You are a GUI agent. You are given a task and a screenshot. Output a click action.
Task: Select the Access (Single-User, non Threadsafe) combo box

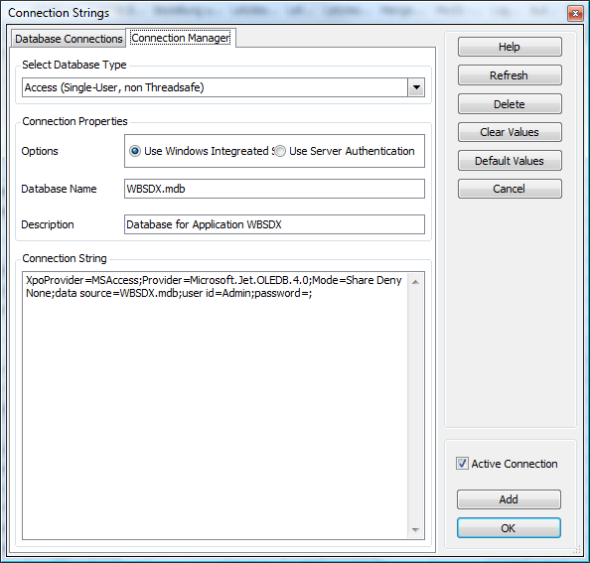223,87
